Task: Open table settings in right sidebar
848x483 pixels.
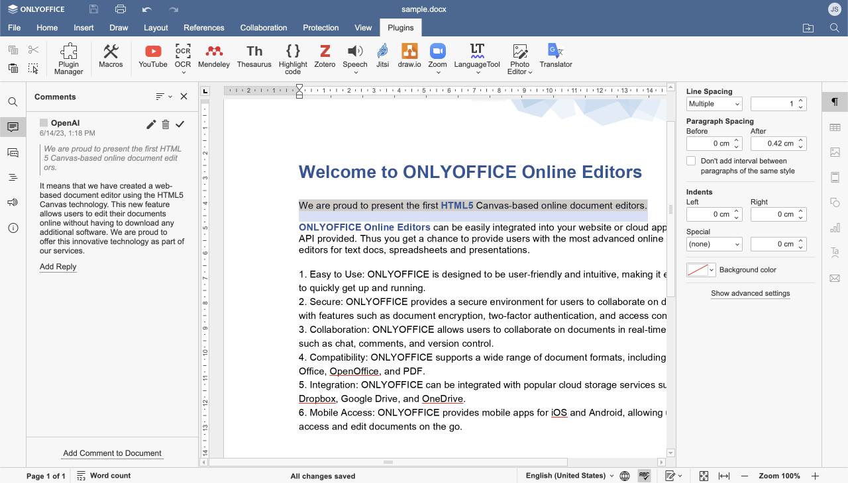Action: coord(835,127)
